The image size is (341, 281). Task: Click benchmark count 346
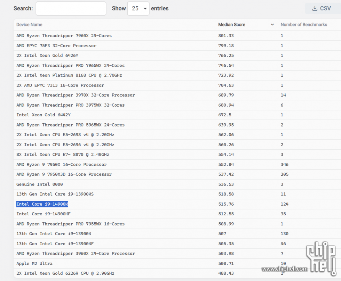pyautogui.click(x=285, y=164)
